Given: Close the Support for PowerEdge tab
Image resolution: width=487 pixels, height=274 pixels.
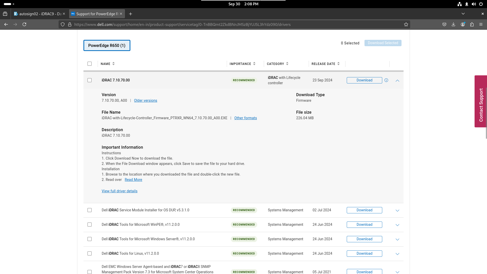Looking at the screenshot, I should (x=121, y=14).
